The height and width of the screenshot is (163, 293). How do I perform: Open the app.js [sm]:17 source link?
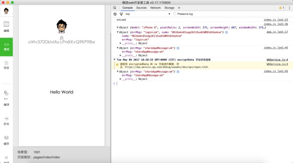(x=277, y=32)
